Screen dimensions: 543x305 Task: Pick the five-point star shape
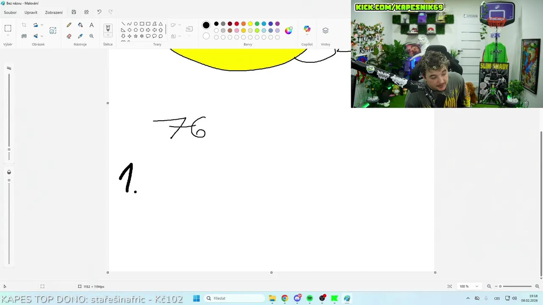coord(136,36)
